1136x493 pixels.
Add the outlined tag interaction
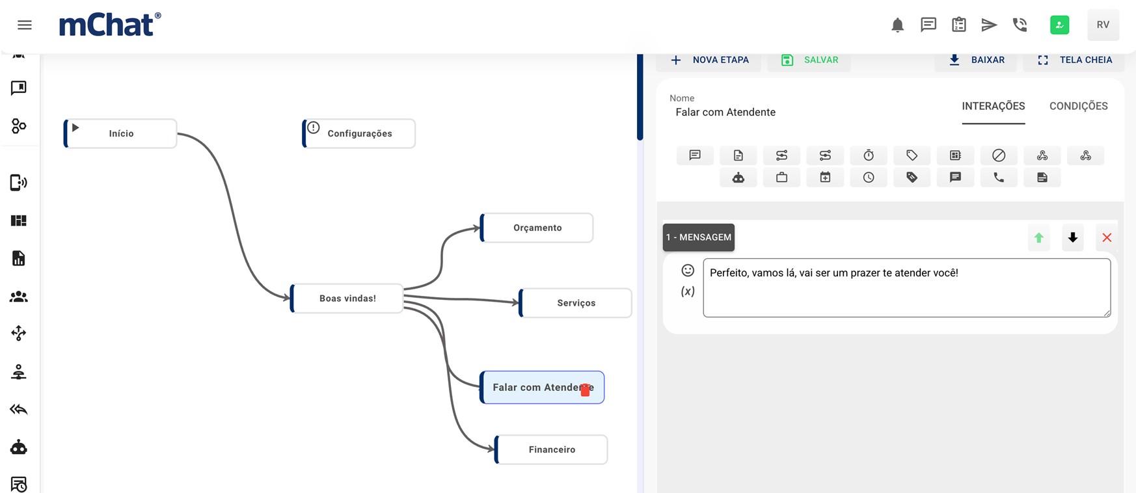912,155
